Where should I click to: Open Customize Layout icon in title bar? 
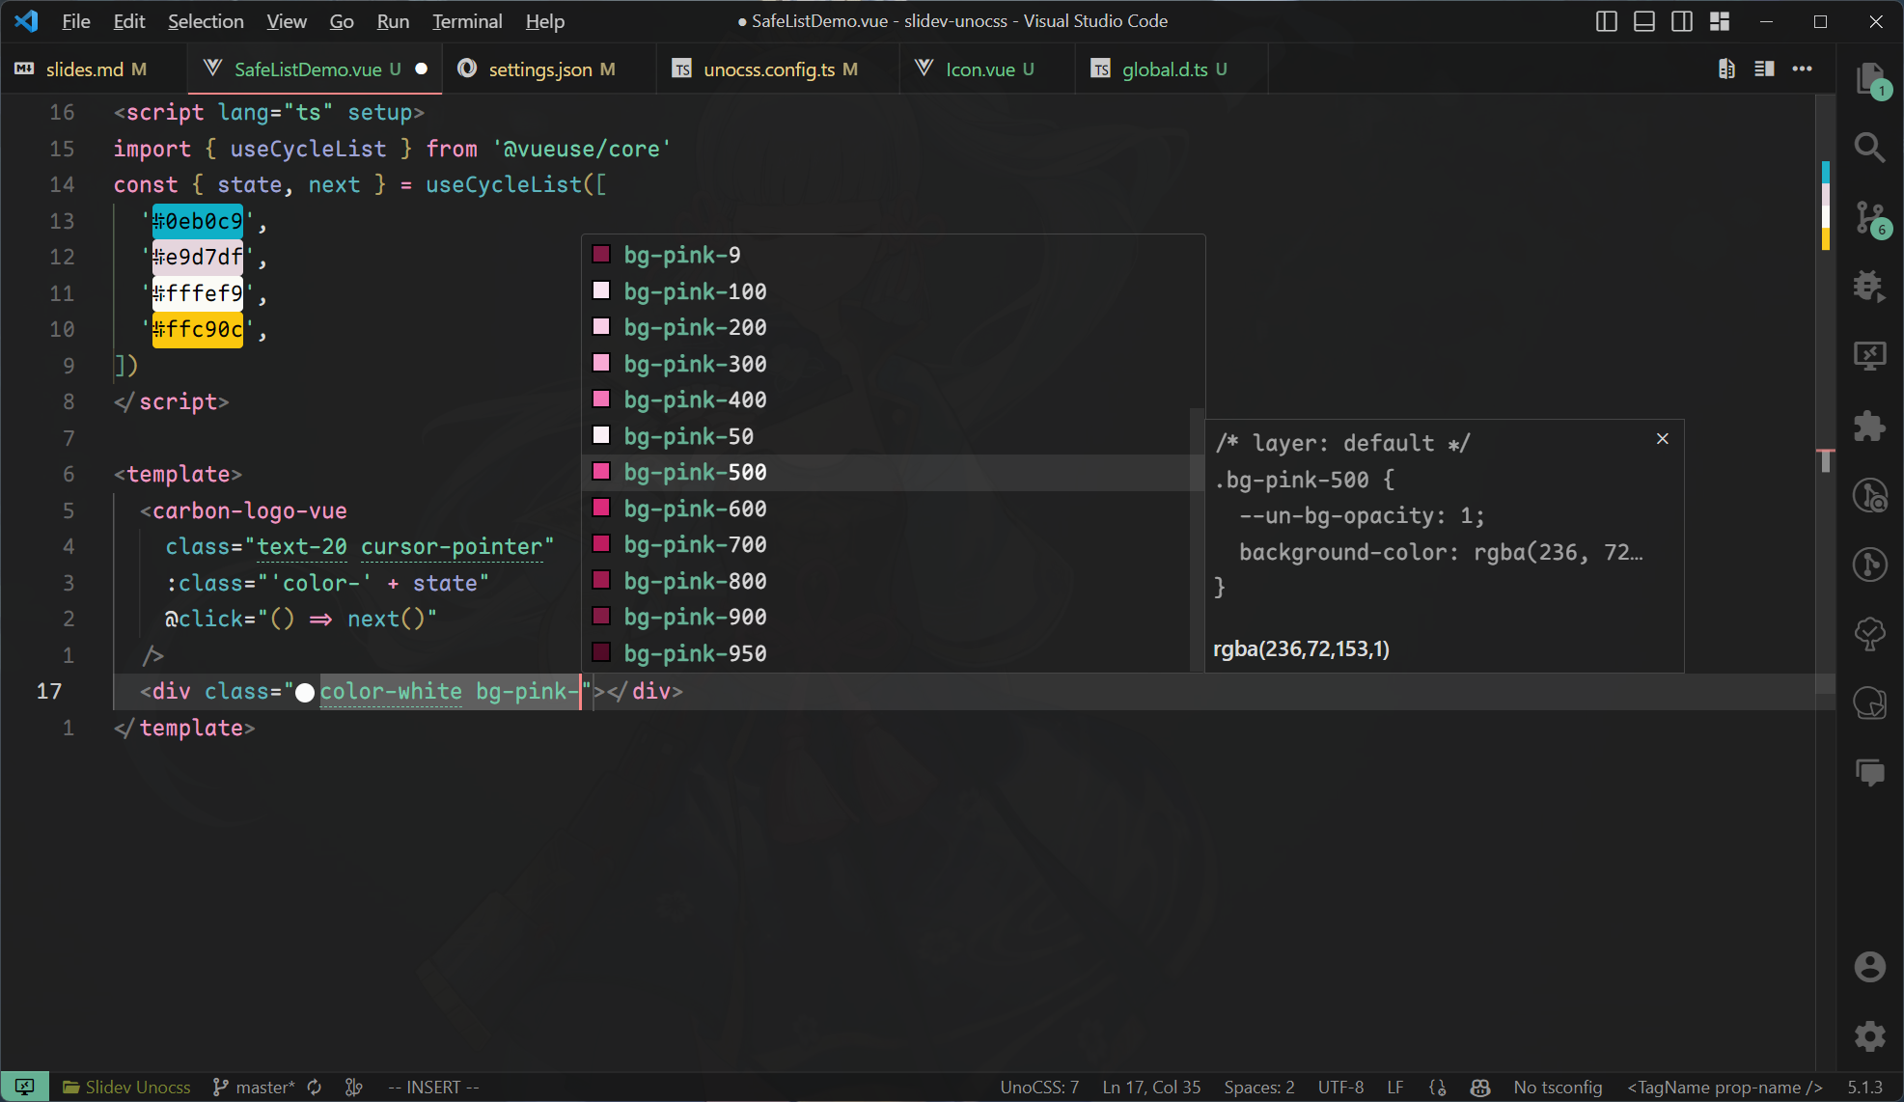click(1720, 21)
